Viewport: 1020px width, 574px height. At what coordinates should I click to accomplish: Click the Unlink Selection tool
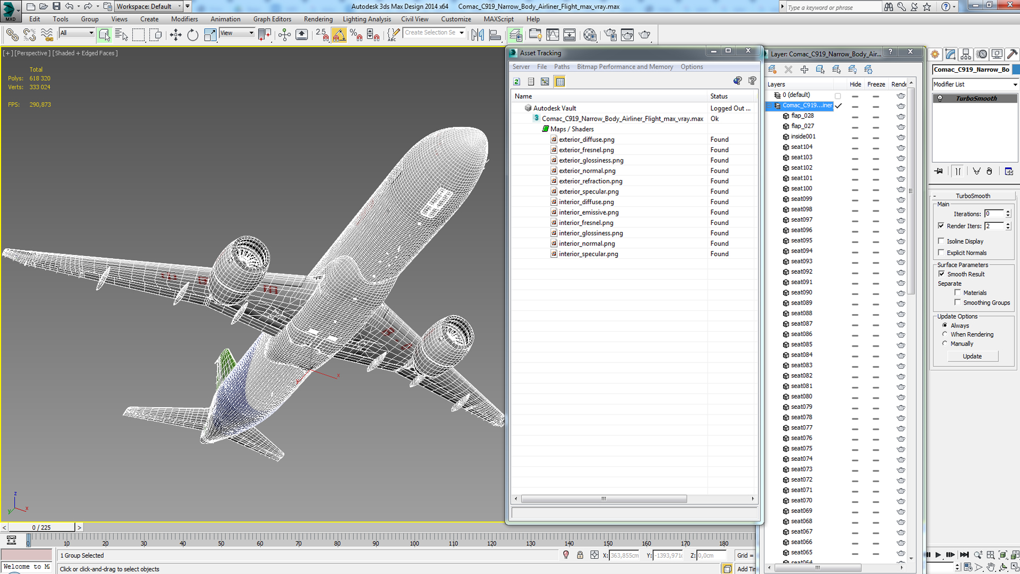pos(29,35)
